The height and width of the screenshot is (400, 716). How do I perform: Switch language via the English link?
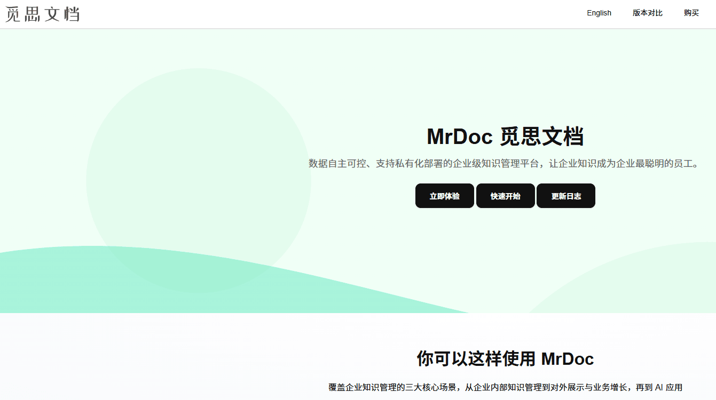(x=599, y=13)
